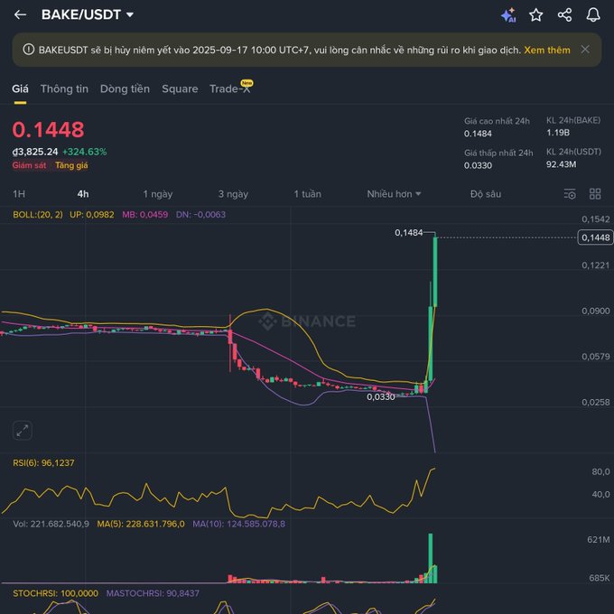The width and height of the screenshot is (614, 614).
Task: Expand the 'Nhiều hơn' timeframe dropdown
Action: click(394, 194)
